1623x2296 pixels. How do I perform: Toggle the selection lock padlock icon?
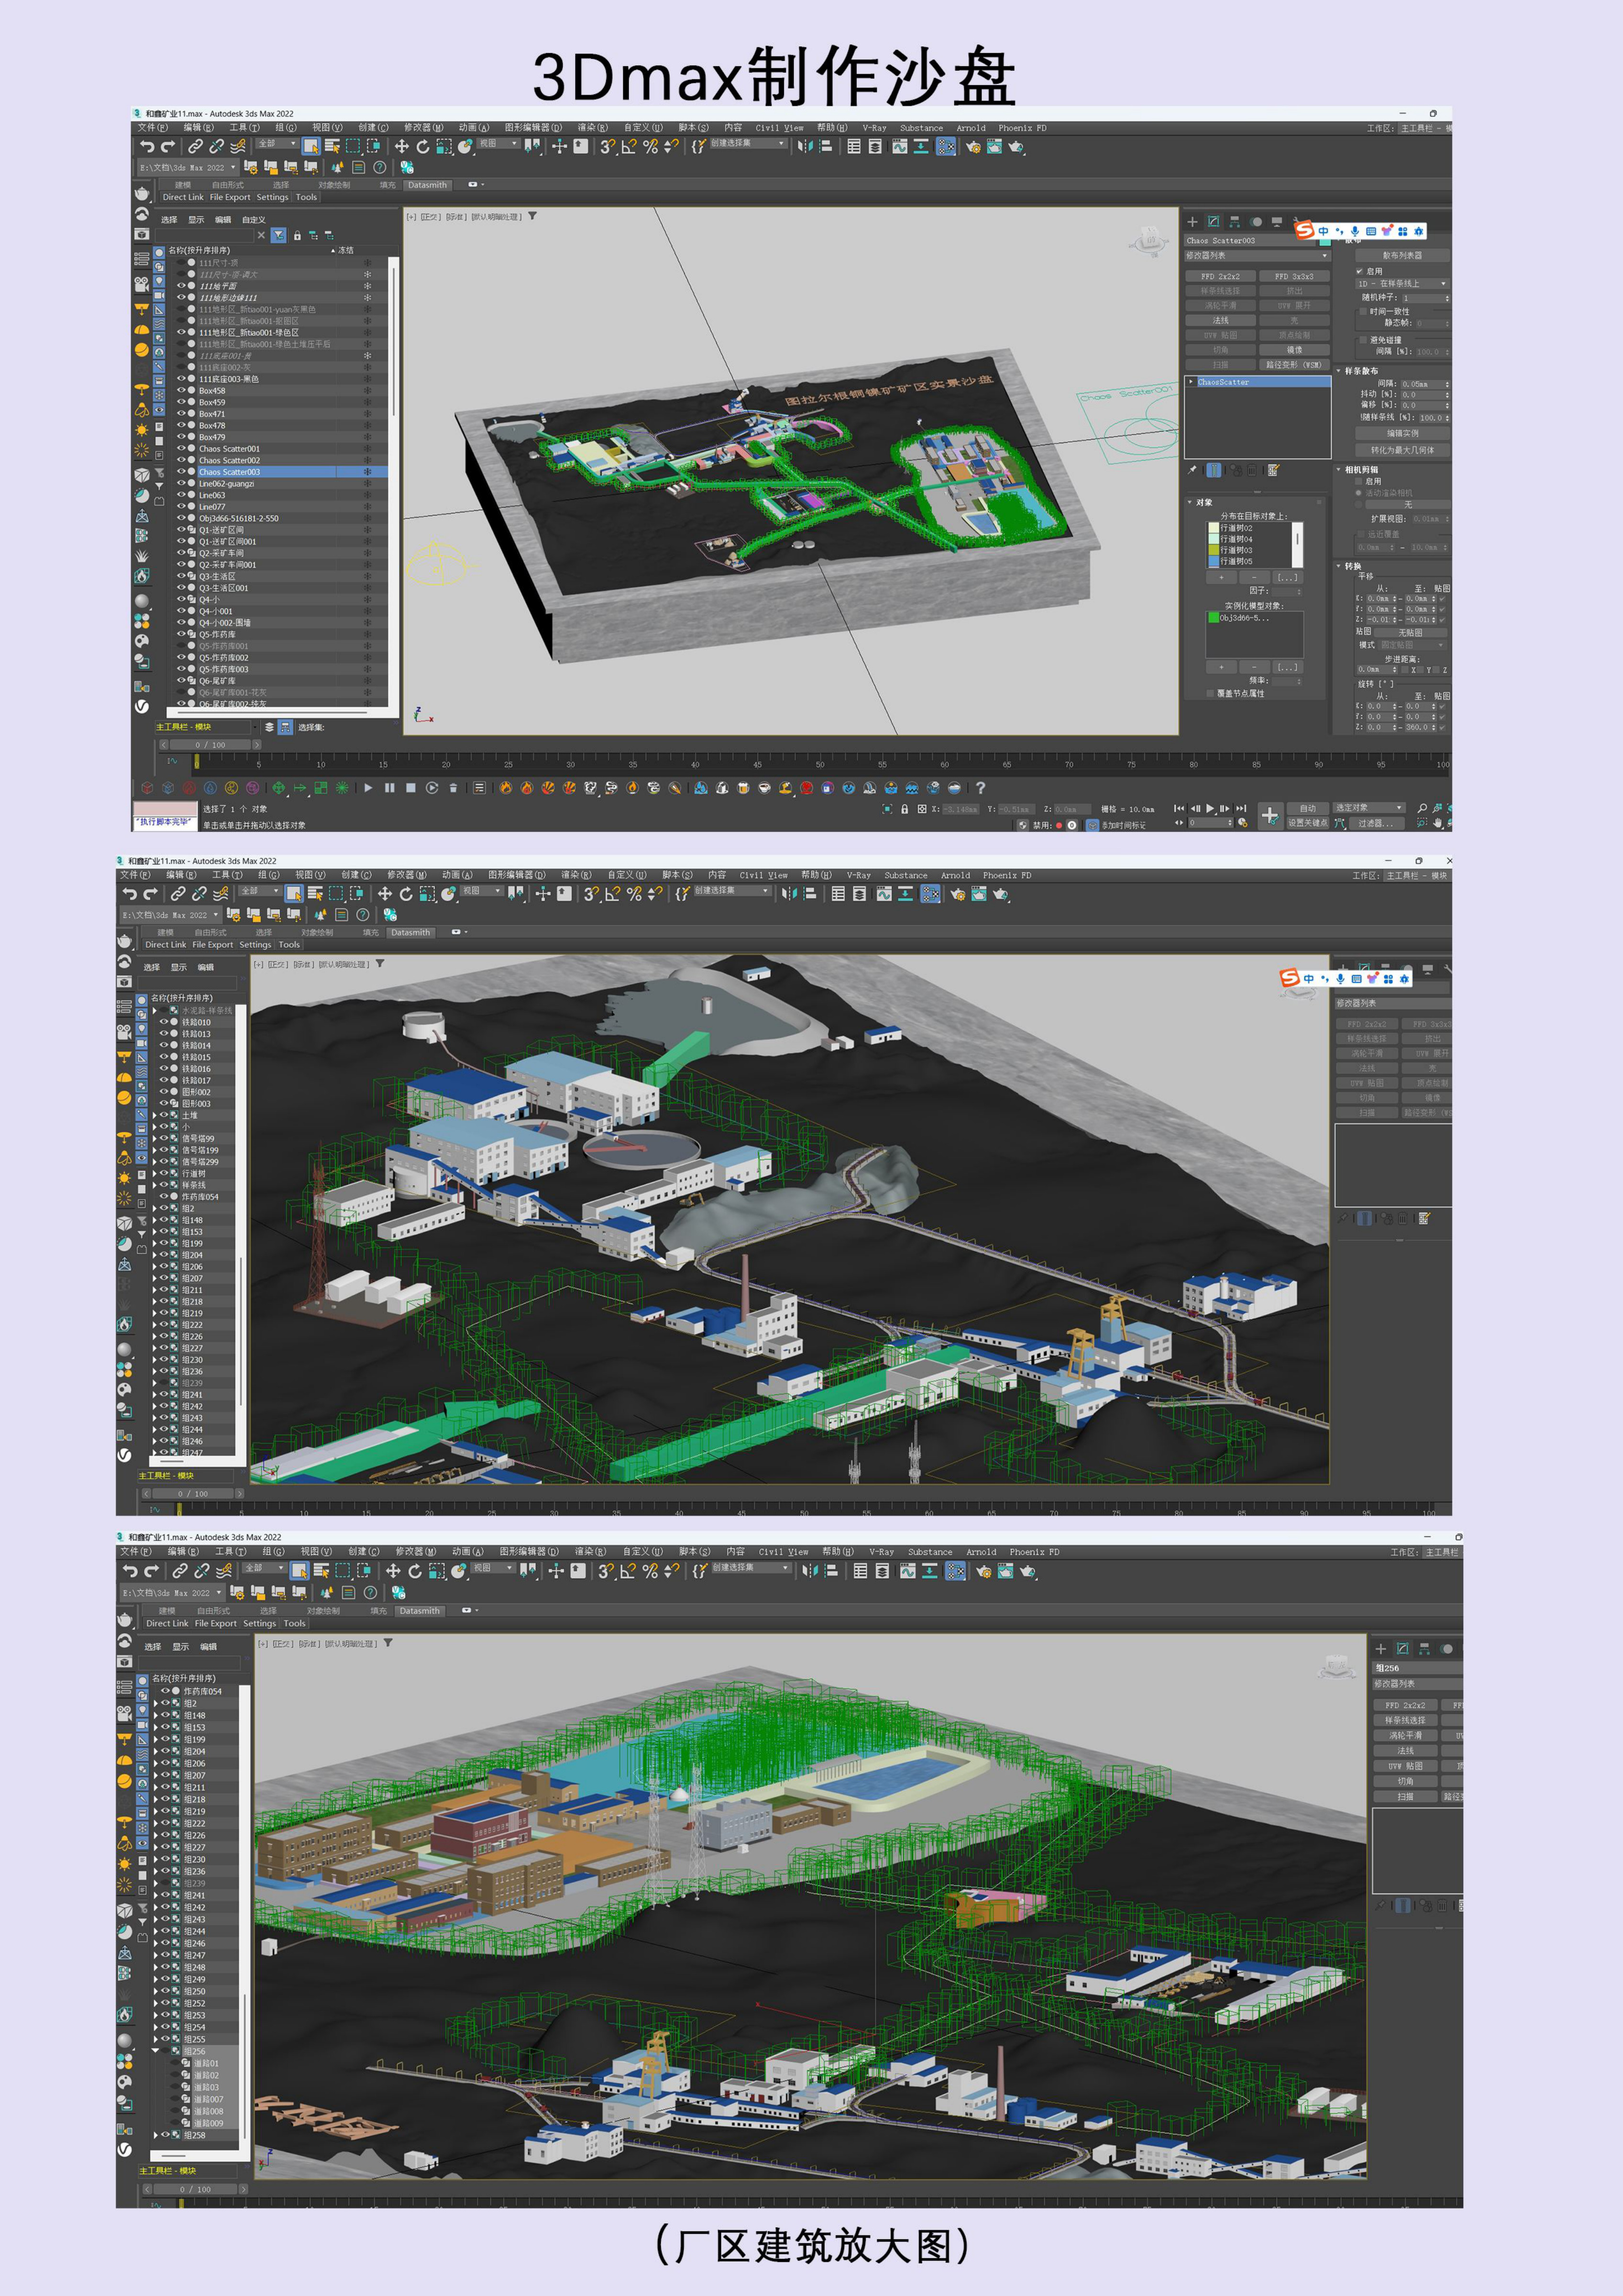coord(905,809)
